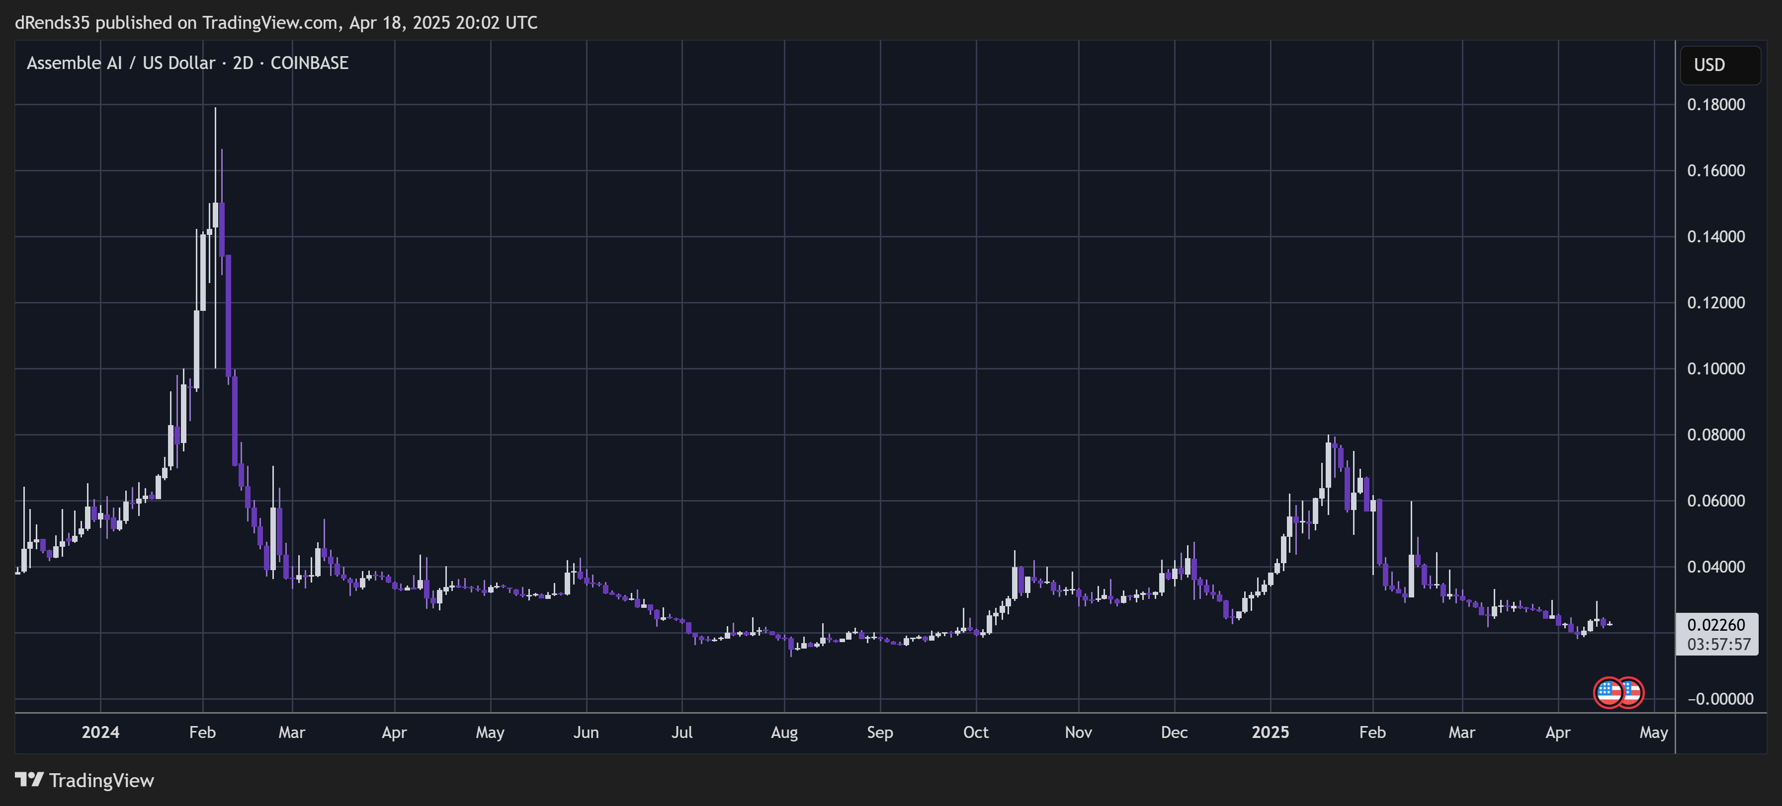Viewport: 1782px width, 806px height.
Task: Click the Aug time axis label
Action: (x=784, y=733)
